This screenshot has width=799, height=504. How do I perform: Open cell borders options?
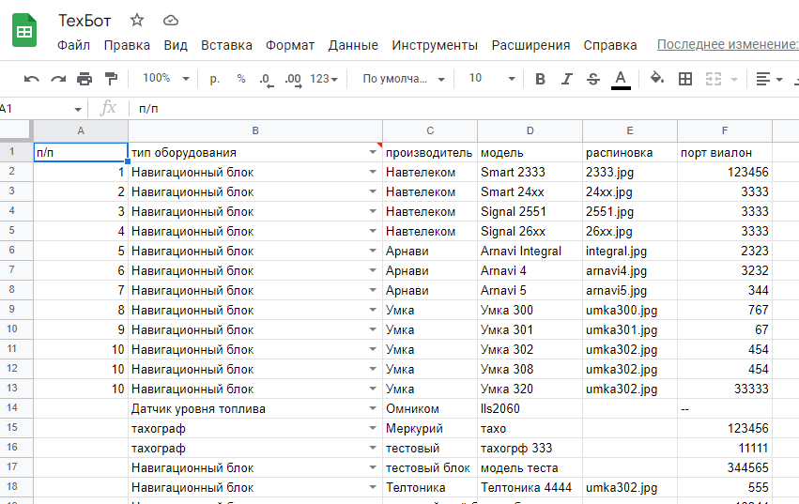coord(685,79)
